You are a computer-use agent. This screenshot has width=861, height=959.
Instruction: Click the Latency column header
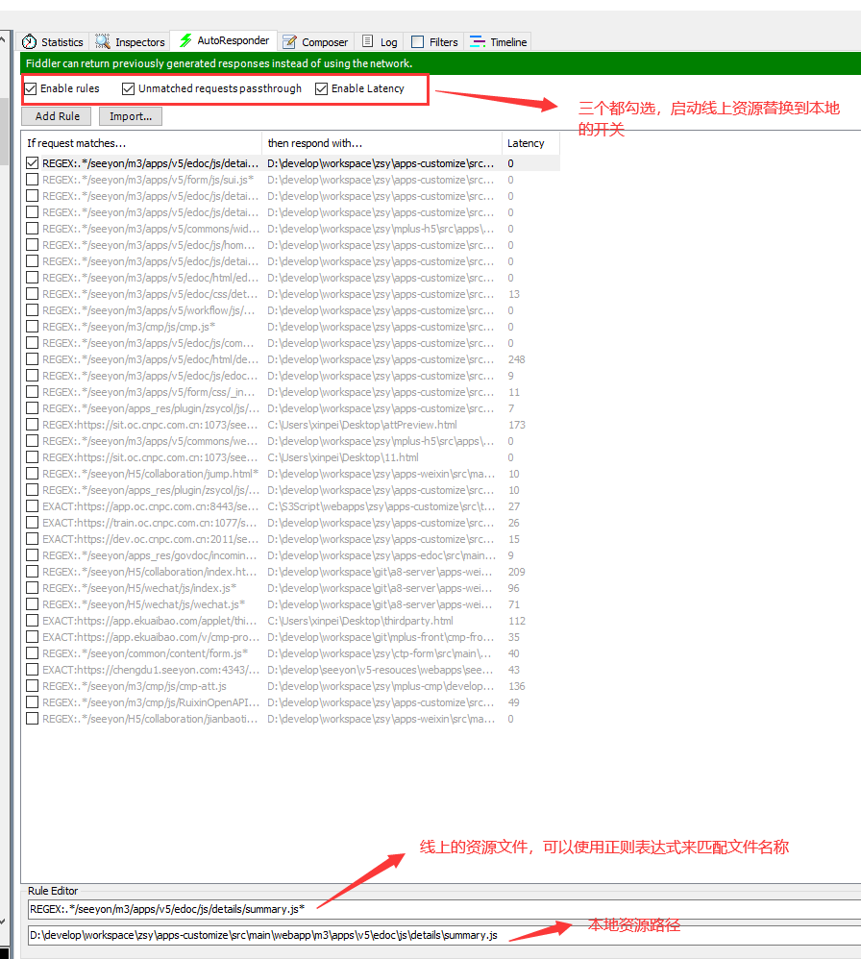tap(530, 143)
